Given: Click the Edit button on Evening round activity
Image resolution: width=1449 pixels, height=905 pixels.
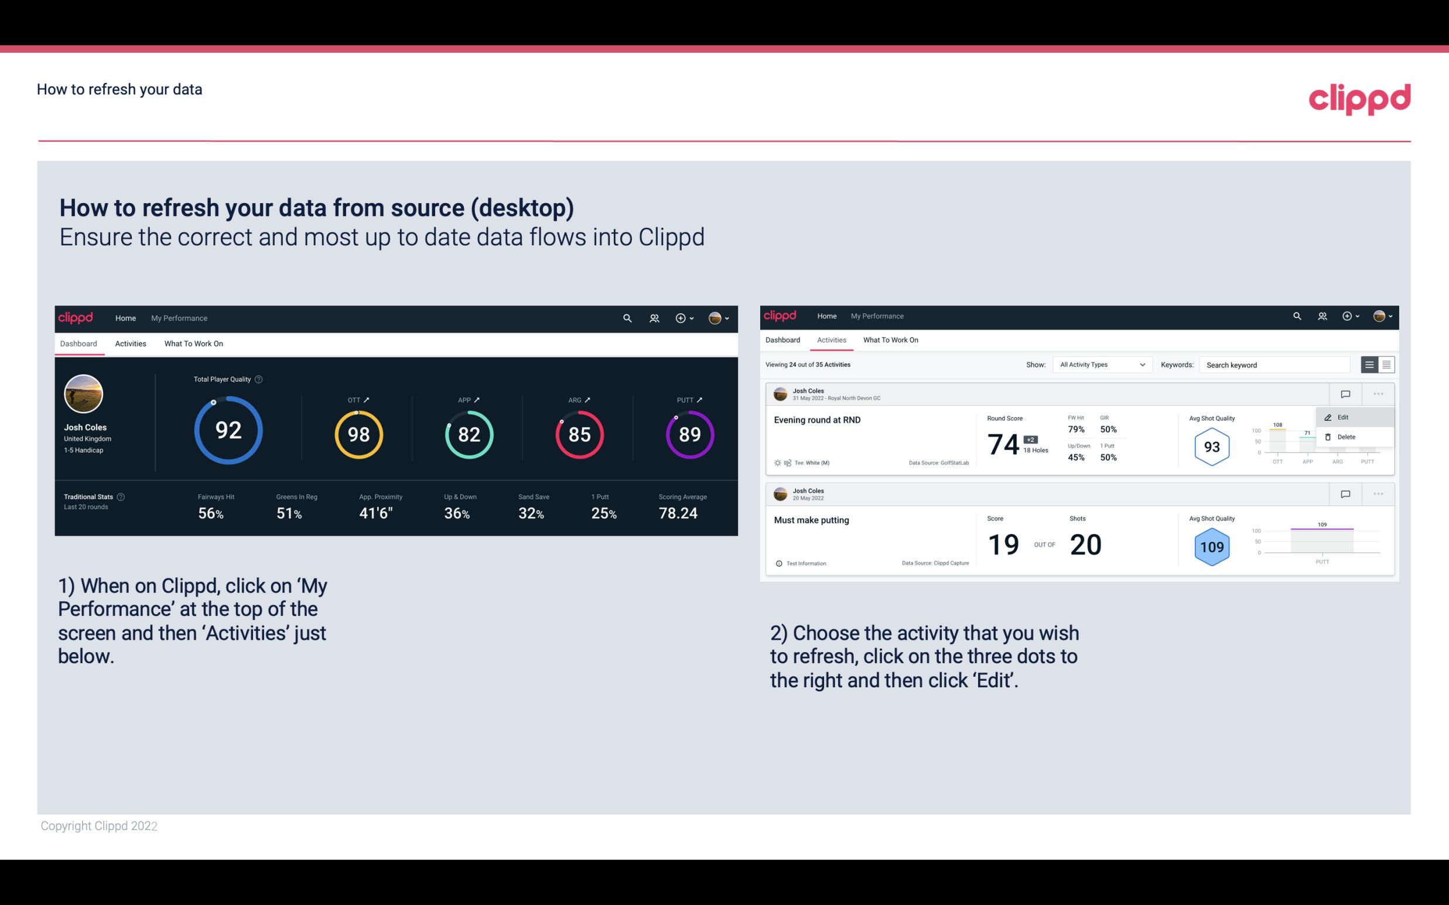Looking at the screenshot, I should click(x=1346, y=417).
